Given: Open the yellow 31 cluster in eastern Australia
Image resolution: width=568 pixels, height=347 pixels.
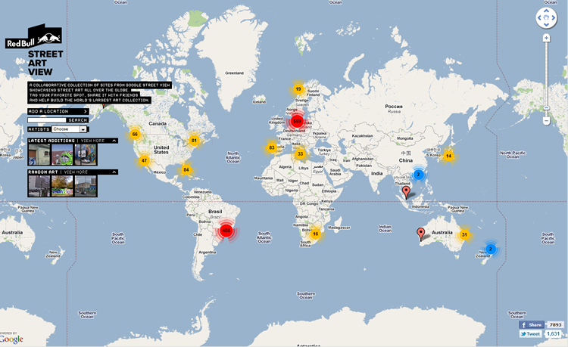Looking at the screenshot, I should pos(464,235).
